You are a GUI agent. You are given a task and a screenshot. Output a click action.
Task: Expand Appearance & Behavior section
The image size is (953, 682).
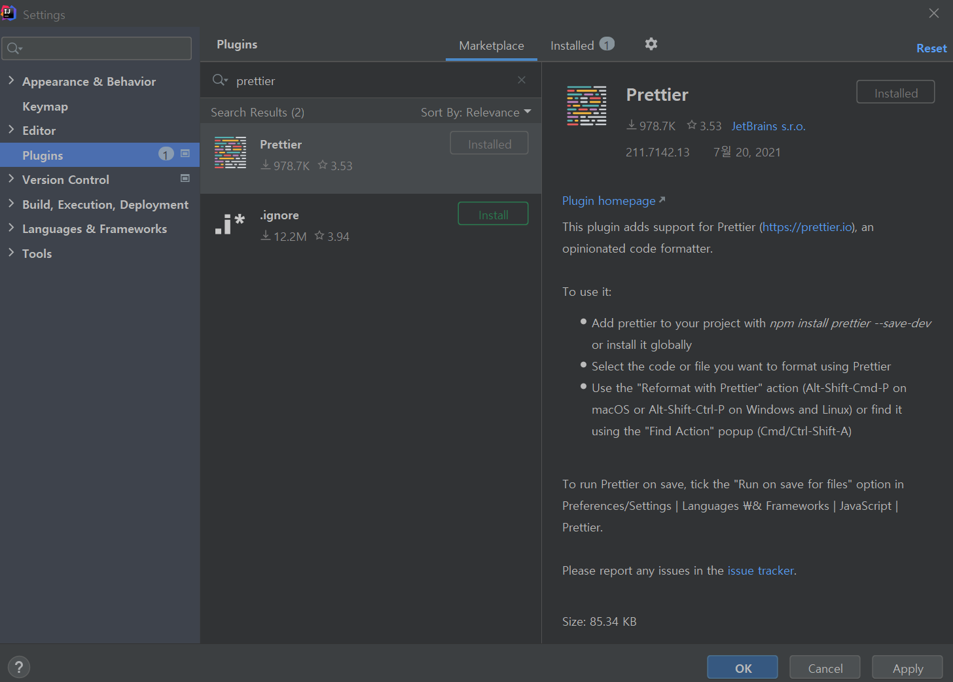click(x=11, y=81)
